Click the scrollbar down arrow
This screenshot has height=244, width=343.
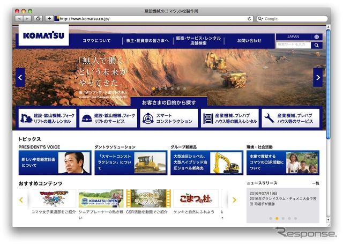(x=328, y=219)
